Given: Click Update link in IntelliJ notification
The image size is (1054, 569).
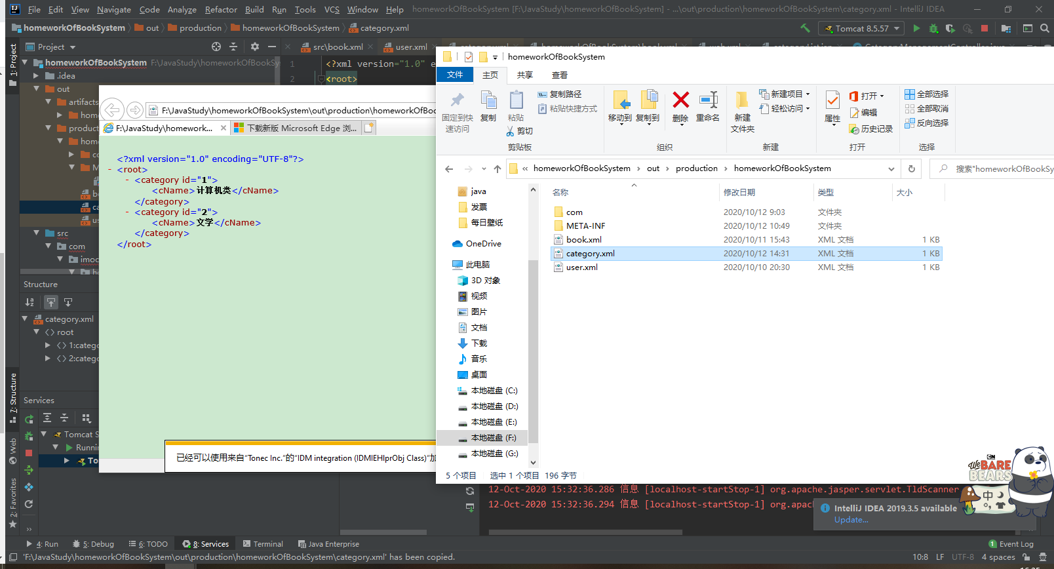Looking at the screenshot, I should tap(851, 520).
